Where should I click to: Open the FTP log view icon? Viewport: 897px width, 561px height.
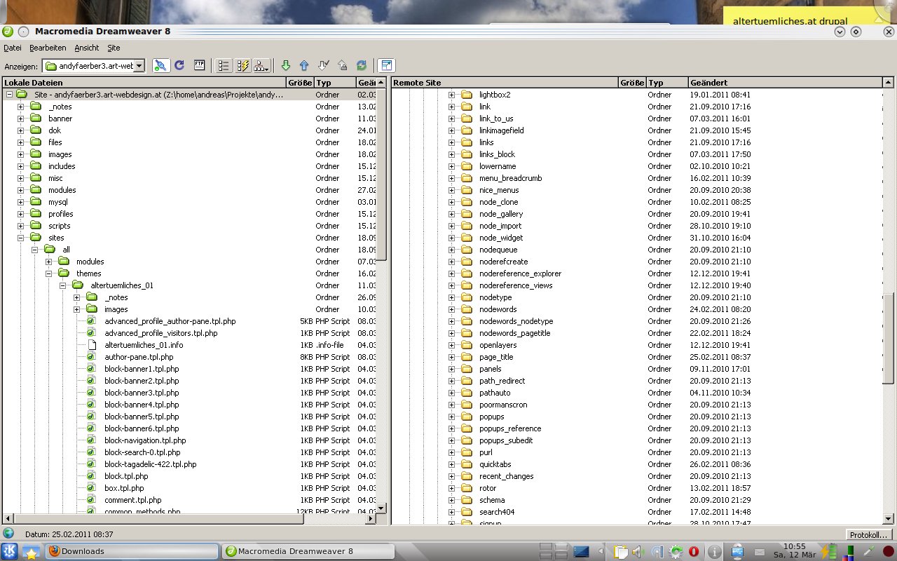coord(199,65)
